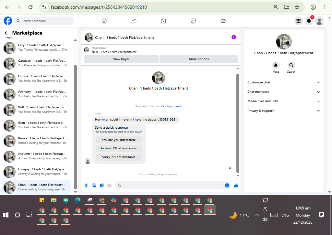Open the Anthony conversation
The height and width of the screenshot is (235, 332).
[36, 94]
